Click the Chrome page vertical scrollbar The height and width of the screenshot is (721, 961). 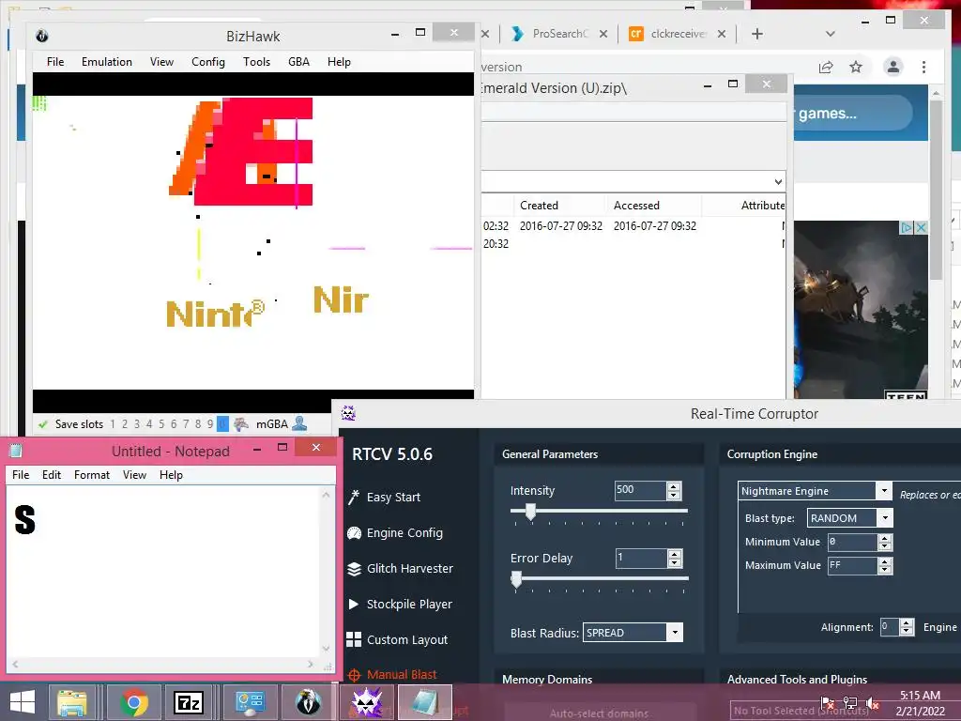936,189
